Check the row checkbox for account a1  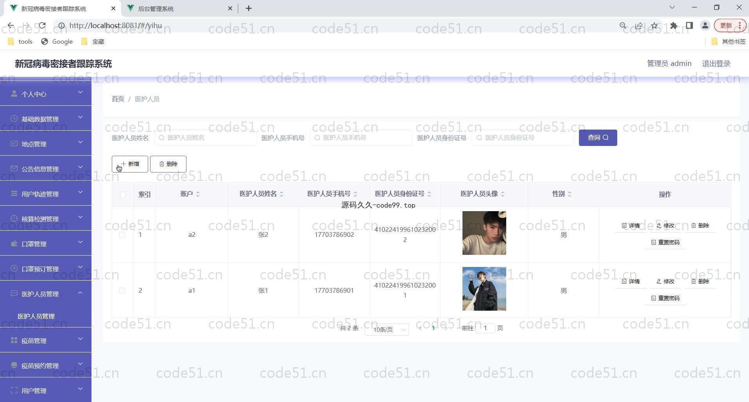click(122, 291)
